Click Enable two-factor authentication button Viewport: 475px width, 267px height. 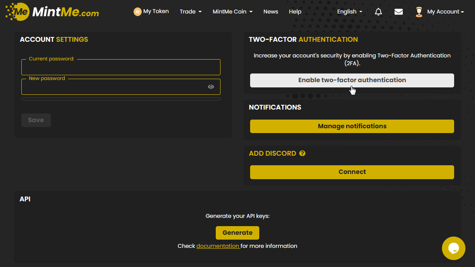tap(352, 80)
